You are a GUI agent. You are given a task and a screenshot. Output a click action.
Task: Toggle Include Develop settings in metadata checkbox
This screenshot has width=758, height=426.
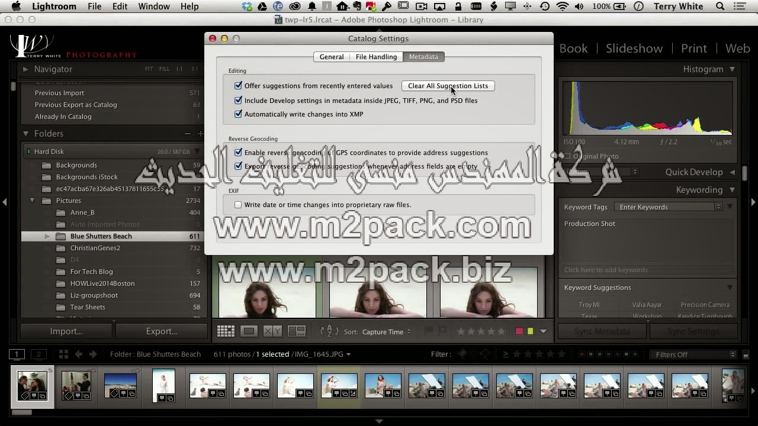coord(238,101)
